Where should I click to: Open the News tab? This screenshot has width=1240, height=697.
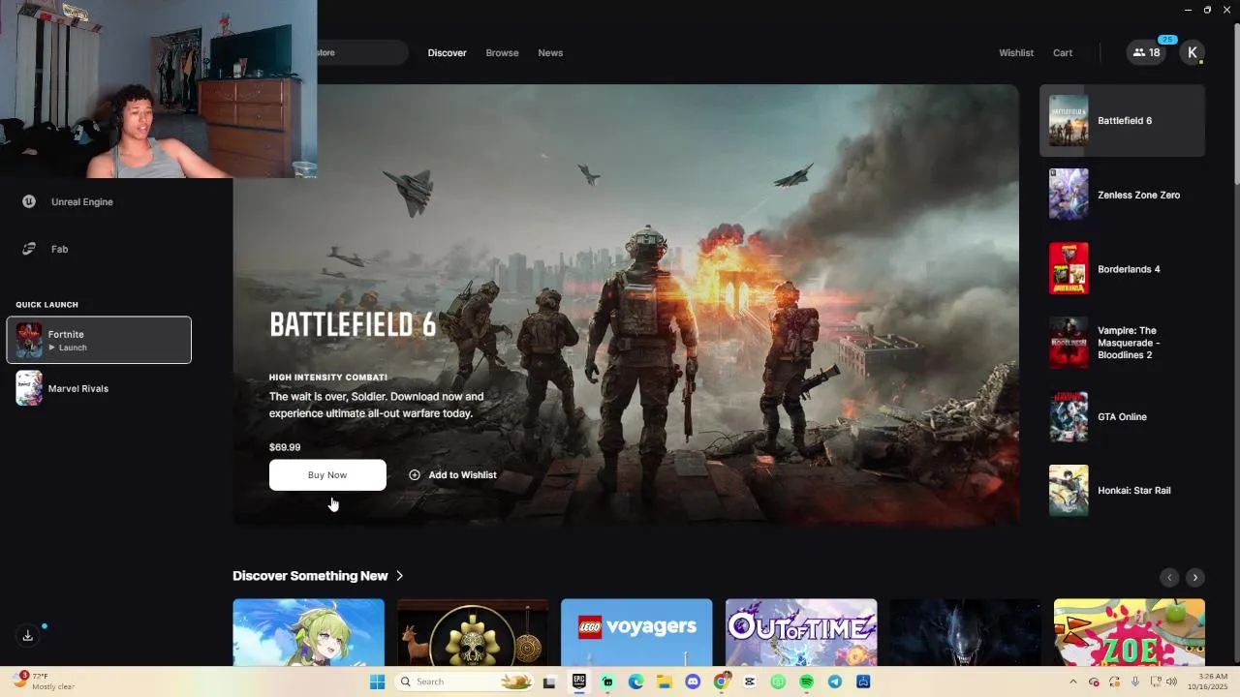pos(550,52)
